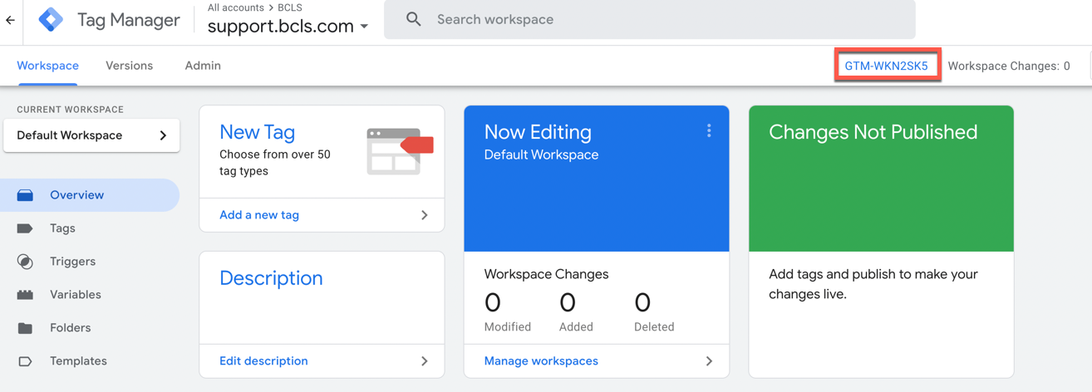Click the back arrow icon
This screenshot has height=392, width=1092.
point(10,20)
